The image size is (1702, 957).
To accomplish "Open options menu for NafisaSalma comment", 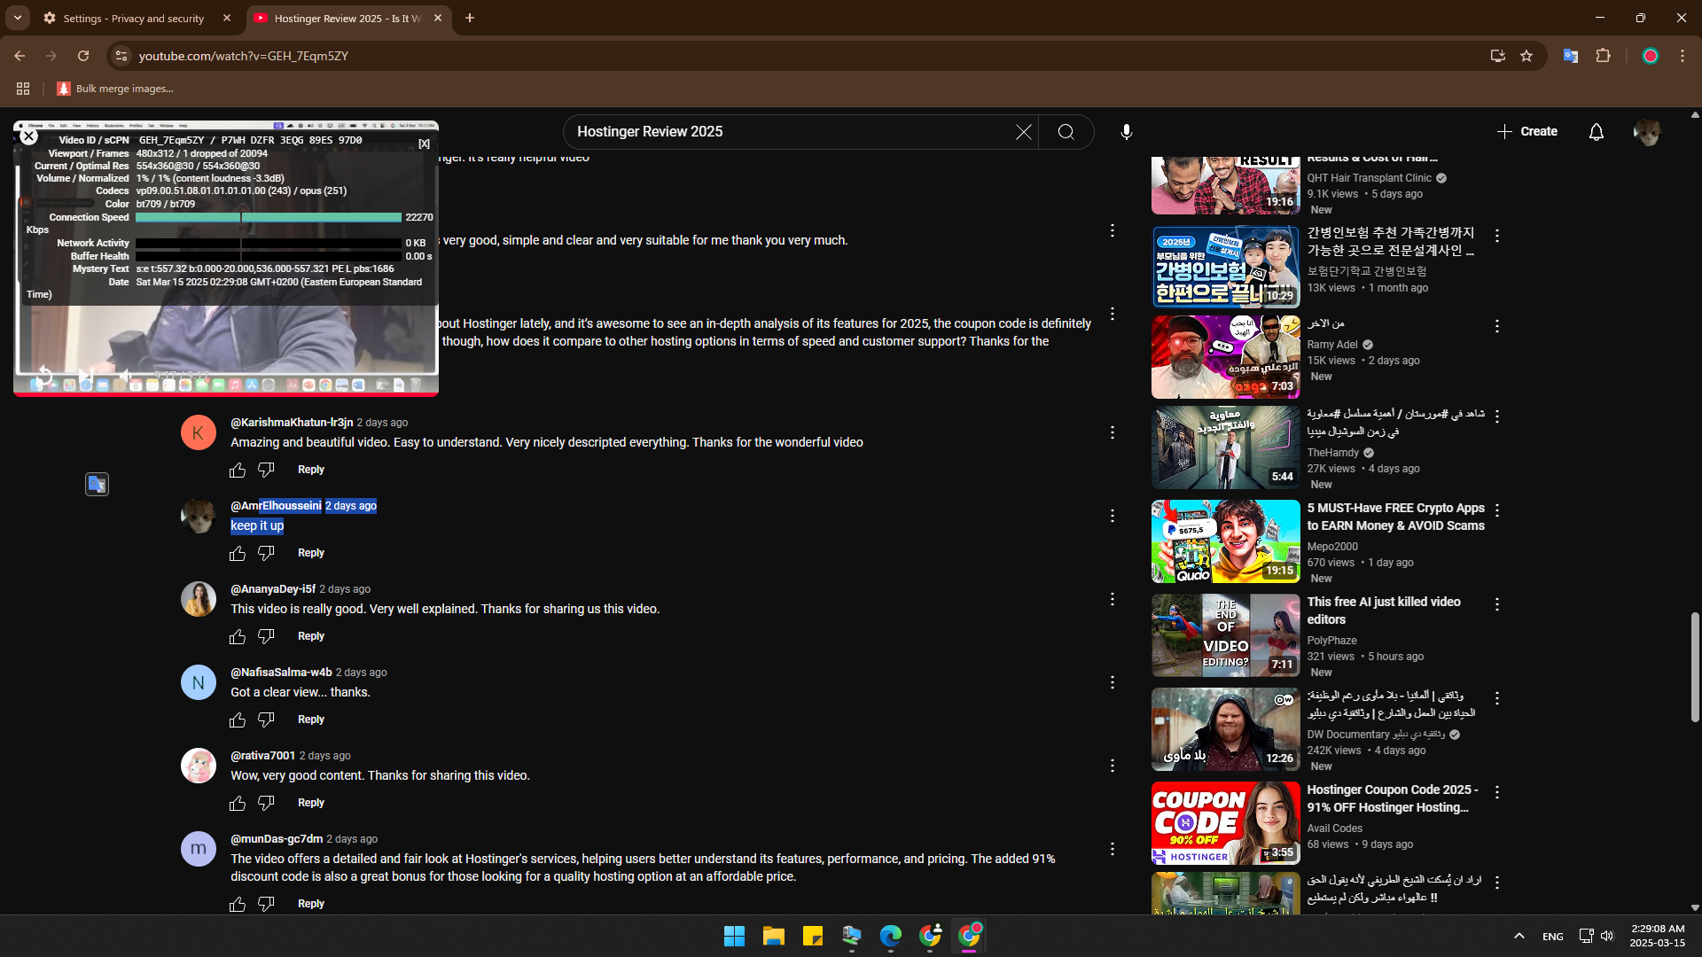I will click(x=1112, y=682).
